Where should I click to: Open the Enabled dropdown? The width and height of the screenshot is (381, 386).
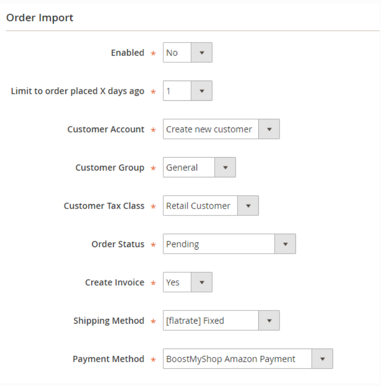pyautogui.click(x=177, y=52)
